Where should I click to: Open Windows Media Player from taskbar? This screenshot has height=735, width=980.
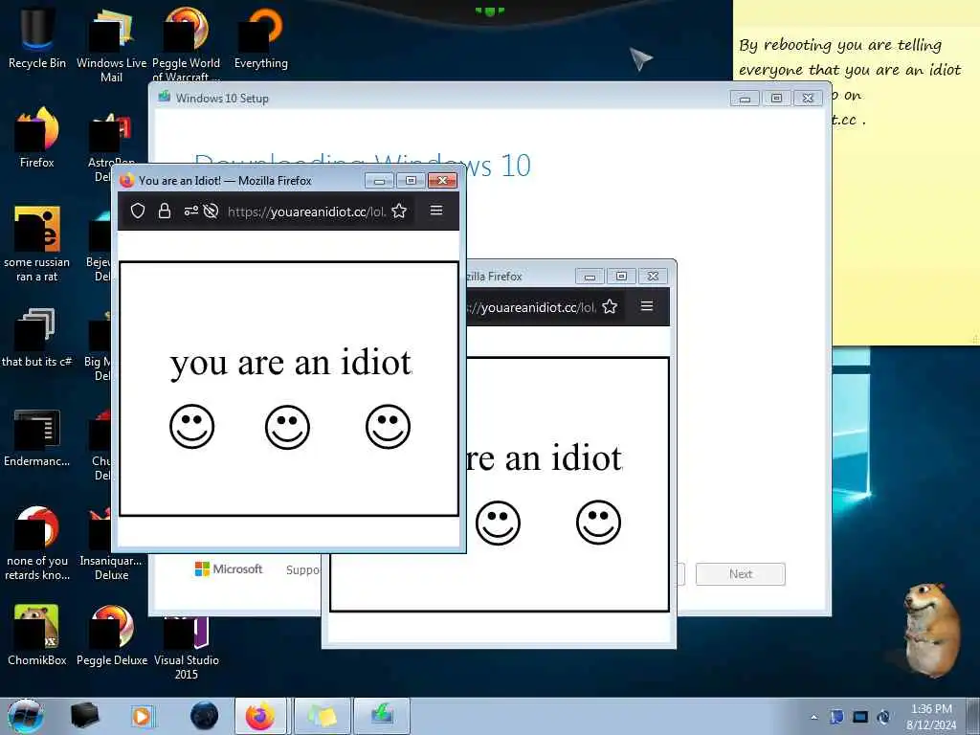click(142, 716)
